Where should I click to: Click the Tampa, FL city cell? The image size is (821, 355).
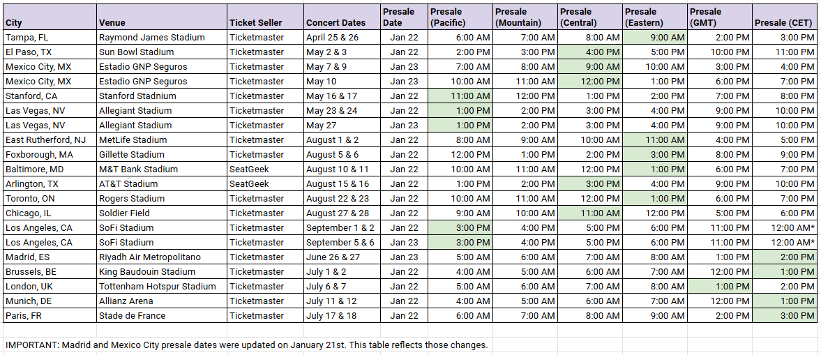tap(50, 37)
